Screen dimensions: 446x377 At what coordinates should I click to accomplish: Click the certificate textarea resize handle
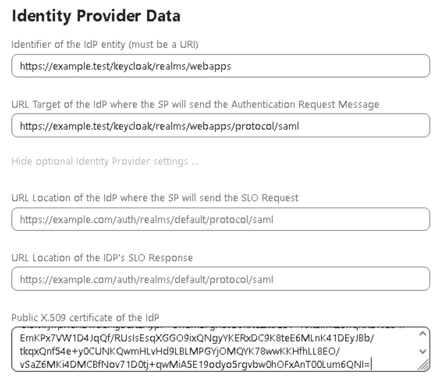pos(424,365)
